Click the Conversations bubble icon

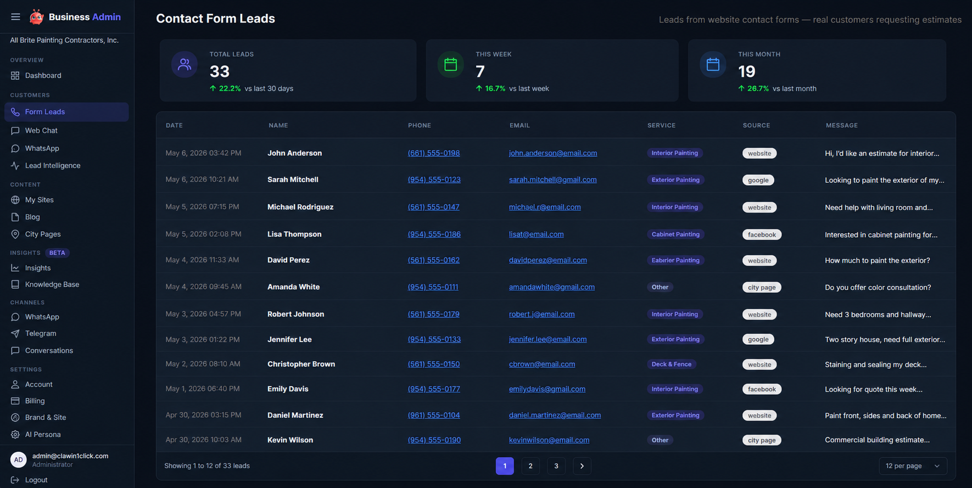point(15,351)
